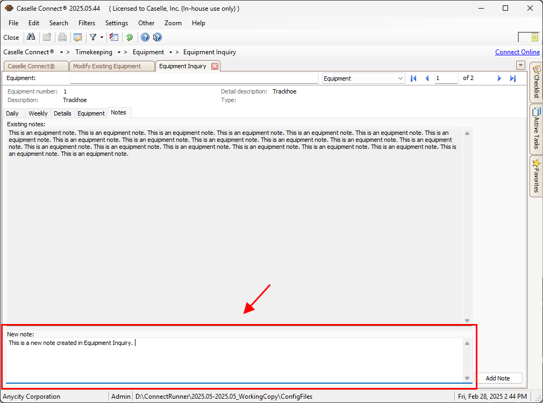This screenshot has width=543, height=403.
Task: Click the binoculars search icon
Action: tap(31, 37)
